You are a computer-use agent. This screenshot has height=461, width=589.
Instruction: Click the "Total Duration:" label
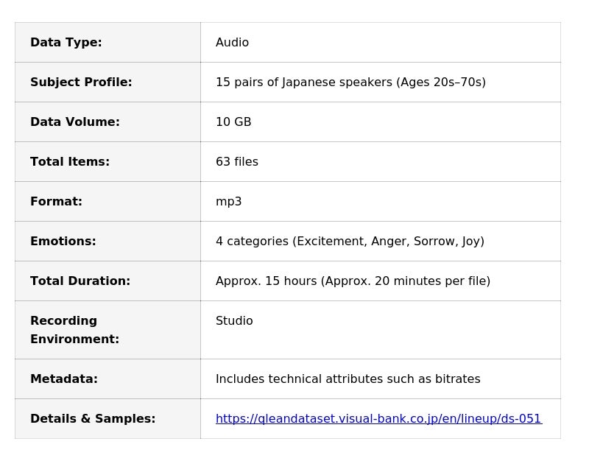pyautogui.click(x=80, y=281)
